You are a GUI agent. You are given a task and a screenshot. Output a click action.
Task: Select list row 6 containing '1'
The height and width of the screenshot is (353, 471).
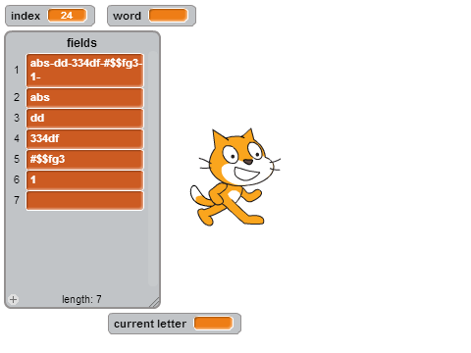click(x=85, y=180)
